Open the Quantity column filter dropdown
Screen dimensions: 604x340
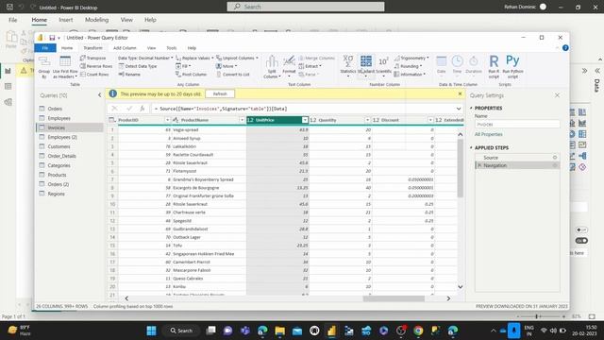[x=367, y=120]
